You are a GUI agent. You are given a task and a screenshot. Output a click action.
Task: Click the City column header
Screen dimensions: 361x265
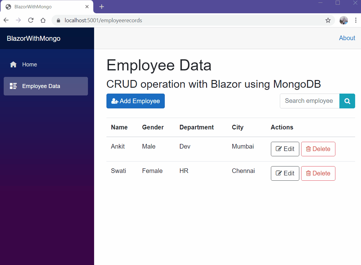coord(238,127)
